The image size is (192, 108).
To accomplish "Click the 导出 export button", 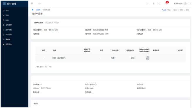I will pos(169,10).
